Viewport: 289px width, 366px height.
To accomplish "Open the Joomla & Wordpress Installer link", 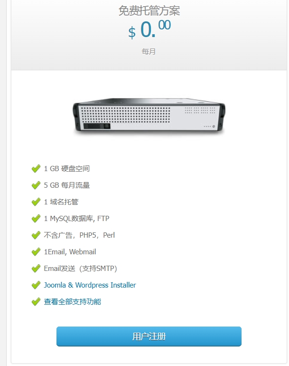I will pyautogui.click(x=90, y=285).
